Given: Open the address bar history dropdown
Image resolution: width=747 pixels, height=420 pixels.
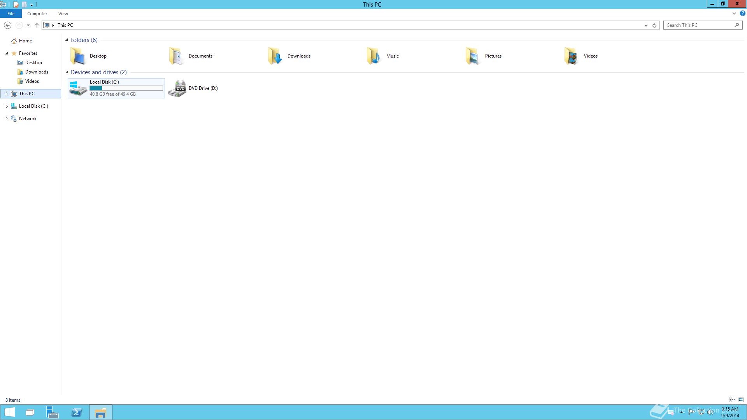Looking at the screenshot, I should click(x=646, y=25).
